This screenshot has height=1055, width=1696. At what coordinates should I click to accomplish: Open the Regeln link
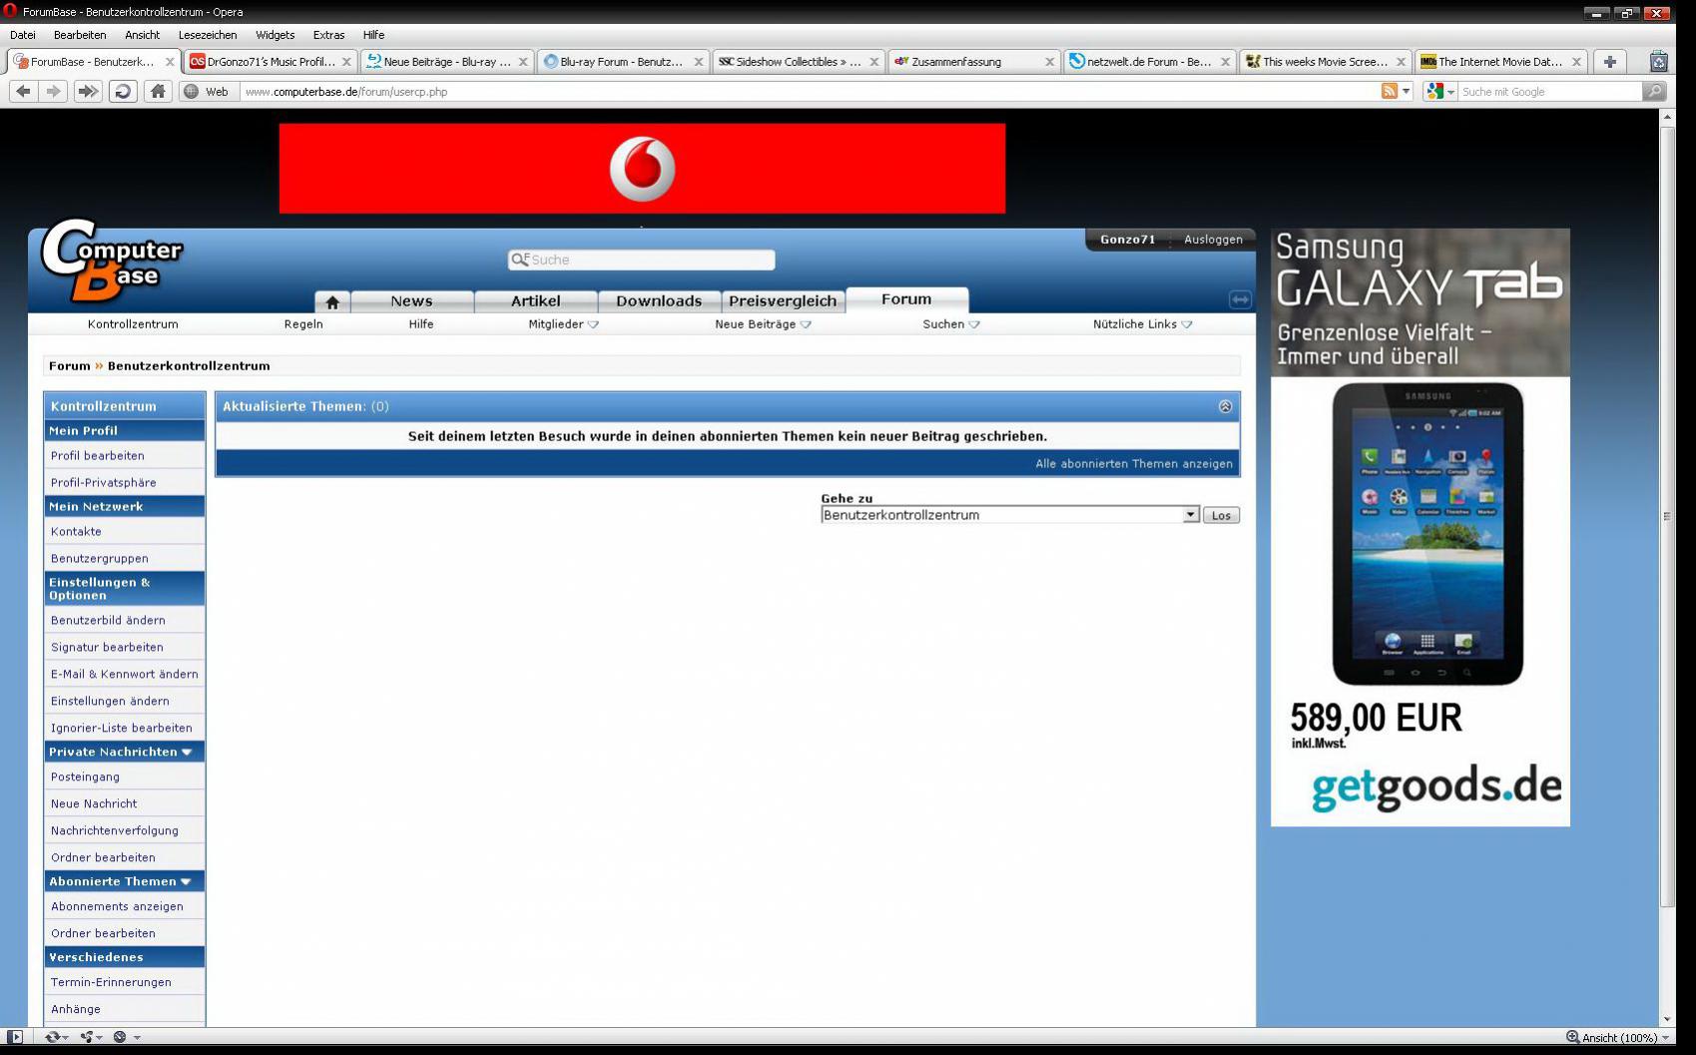pyautogui.click(x=303, y=324)
